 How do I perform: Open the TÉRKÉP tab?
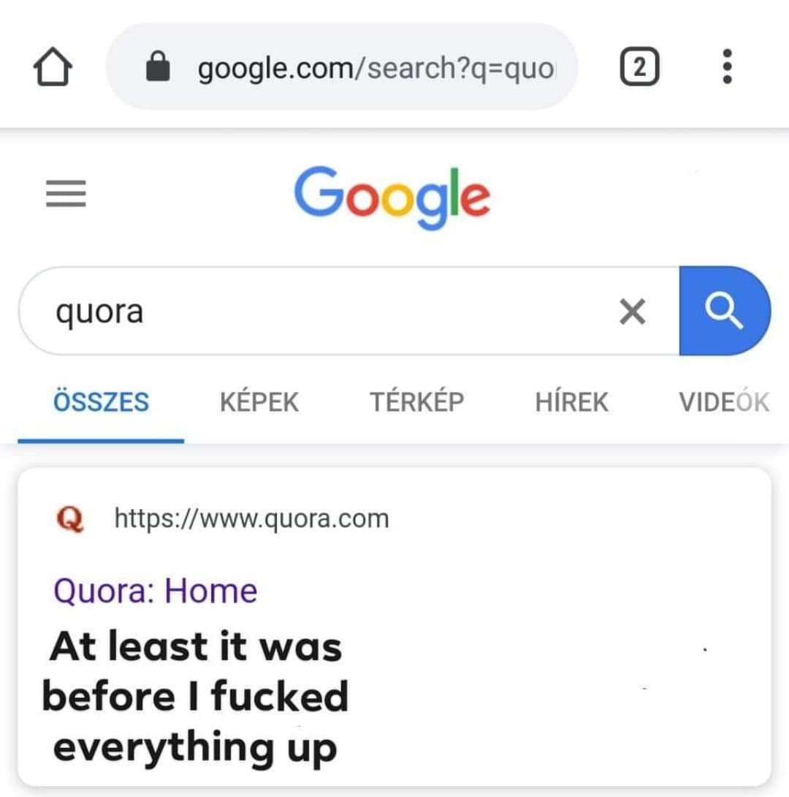[416, 402]
